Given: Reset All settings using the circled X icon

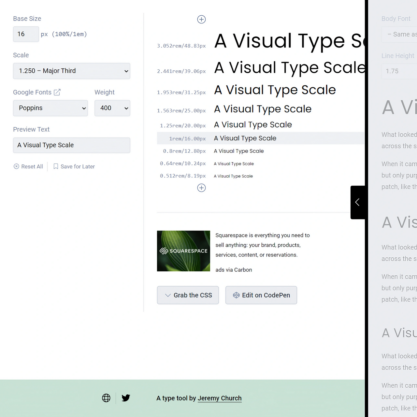Looking at the screenshot, I should pyautogui.click(x=16, y=166).
